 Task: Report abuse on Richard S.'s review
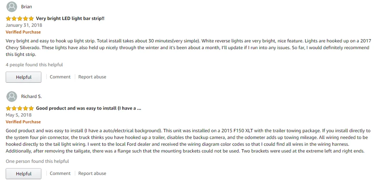(x=92, y=173)
